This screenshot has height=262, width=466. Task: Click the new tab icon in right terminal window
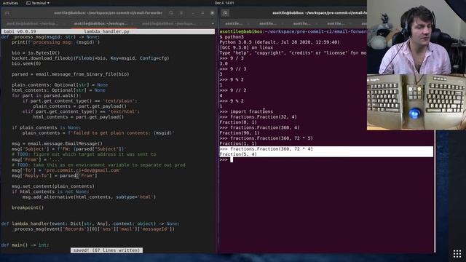225,13
